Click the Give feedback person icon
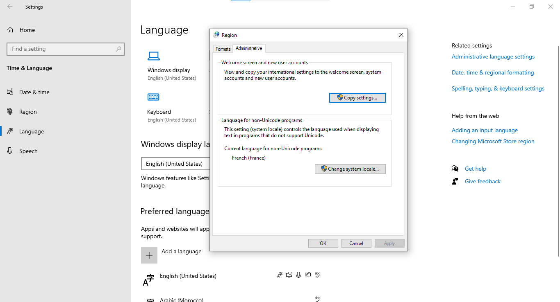Screen dimensions: 560x302 click(x=455, y=181)
